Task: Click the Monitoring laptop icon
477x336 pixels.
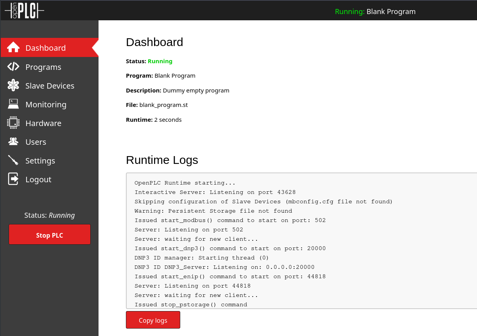Action: (13, 104)
